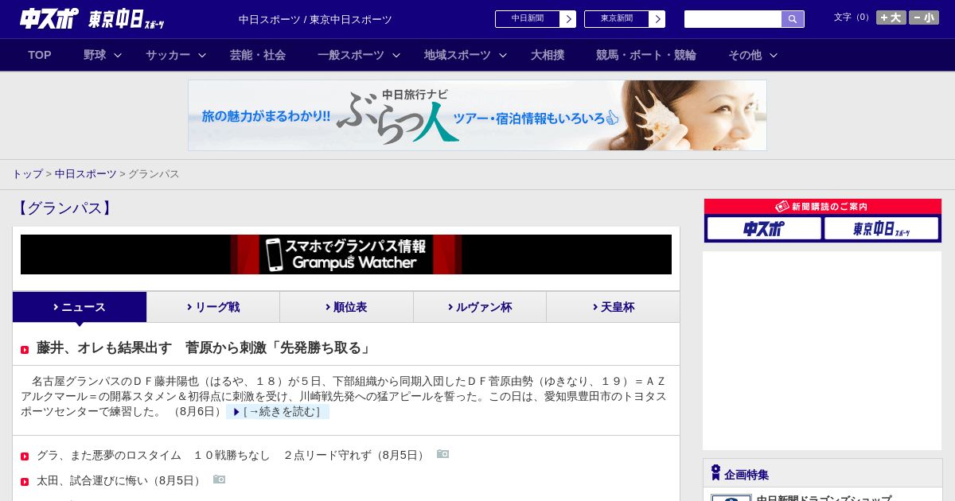Click camera icon beside グラ、また悪夢 article
Screen dimensions: 955x501
click(x=442, y=454)
